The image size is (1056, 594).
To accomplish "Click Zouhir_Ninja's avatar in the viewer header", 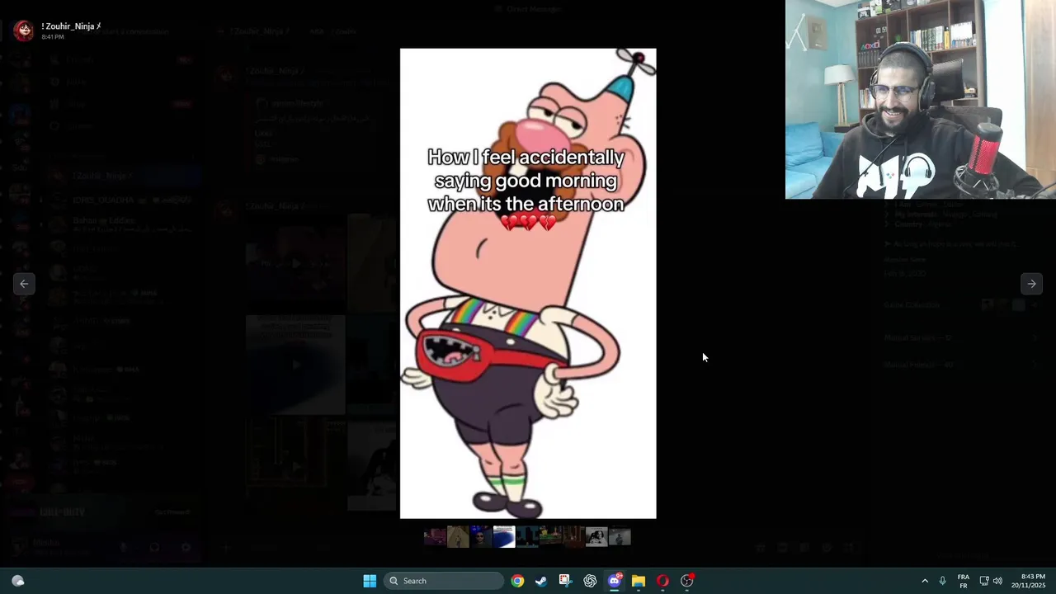I will [x=24, y=31].
